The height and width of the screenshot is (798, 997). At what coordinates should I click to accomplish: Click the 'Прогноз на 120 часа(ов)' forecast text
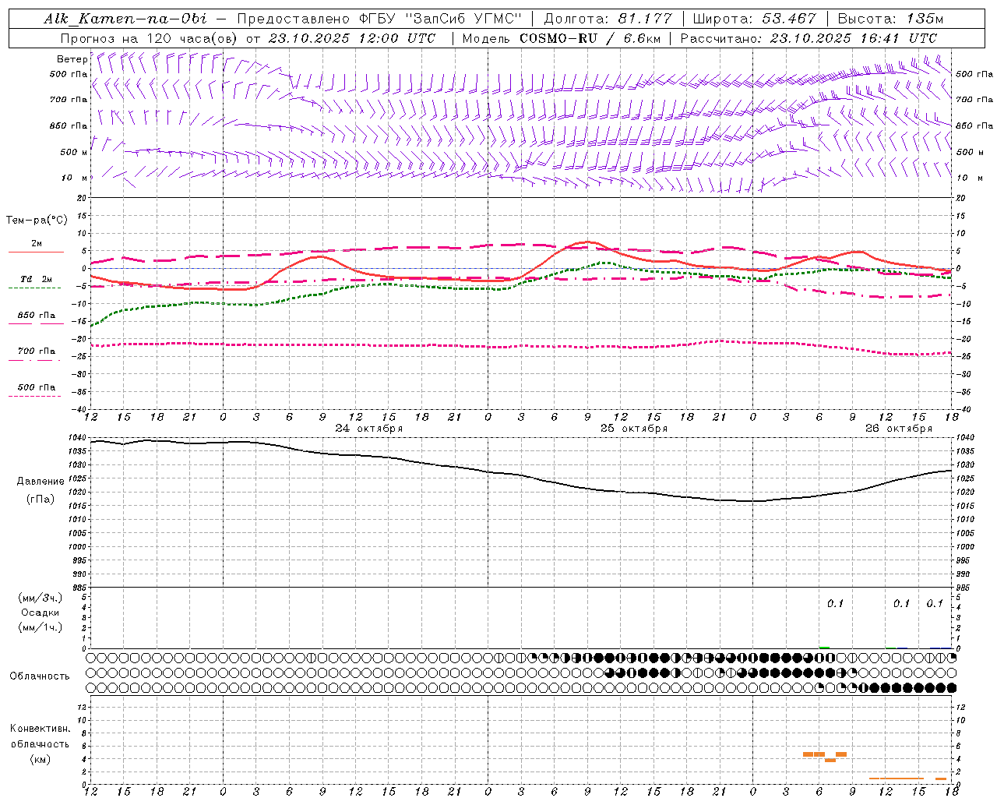tap(150, 38)
